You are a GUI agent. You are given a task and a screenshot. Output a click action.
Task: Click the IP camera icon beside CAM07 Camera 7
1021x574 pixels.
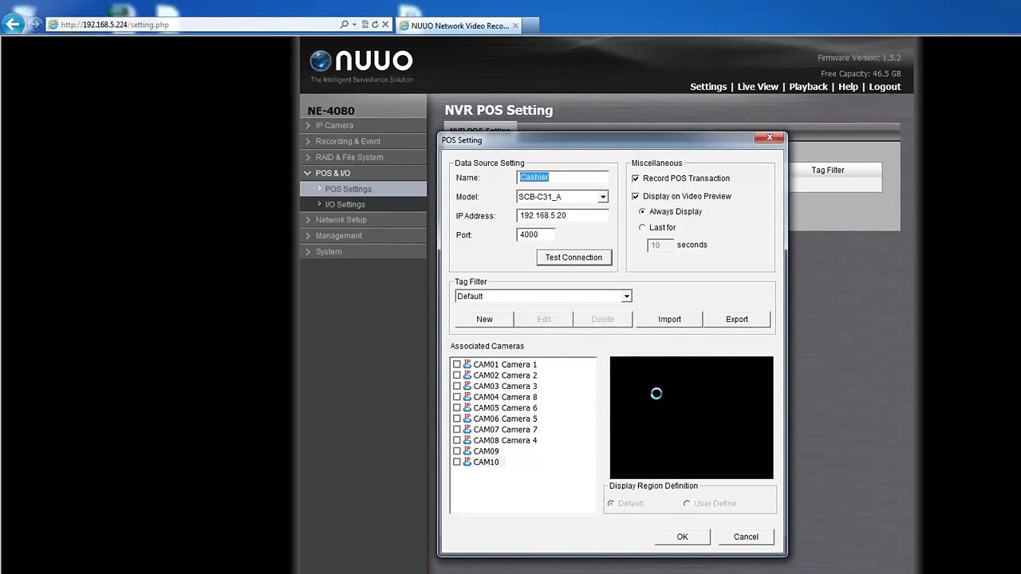[467, 430]
